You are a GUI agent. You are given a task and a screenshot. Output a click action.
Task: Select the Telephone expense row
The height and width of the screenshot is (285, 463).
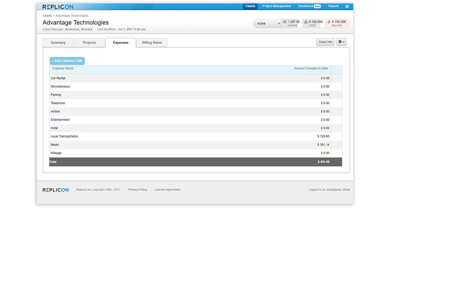[196, 103]
